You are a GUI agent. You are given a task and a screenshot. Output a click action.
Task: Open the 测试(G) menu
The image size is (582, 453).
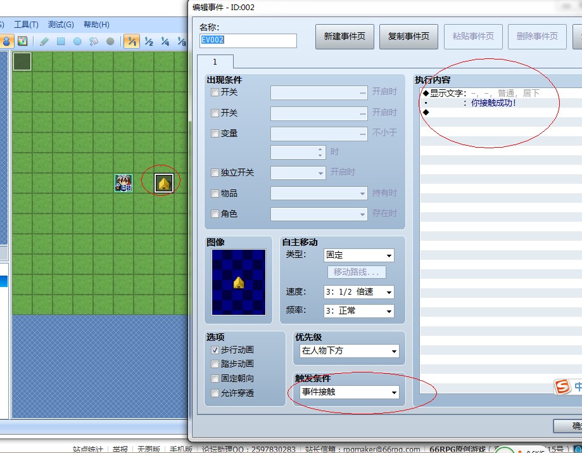61,25
